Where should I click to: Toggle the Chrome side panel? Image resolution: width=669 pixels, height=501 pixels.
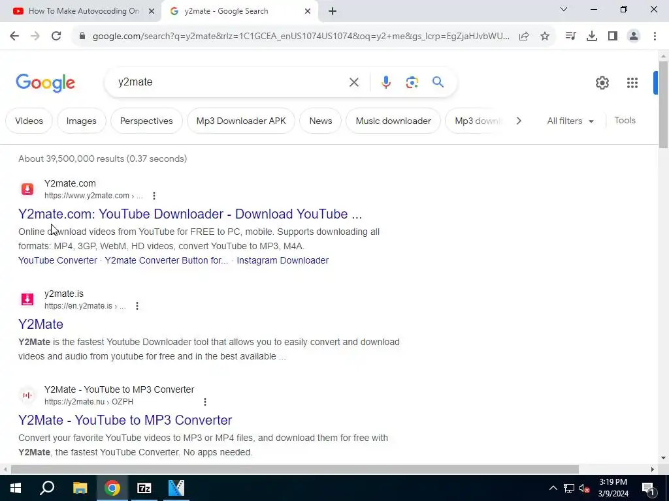pos(613,37)
